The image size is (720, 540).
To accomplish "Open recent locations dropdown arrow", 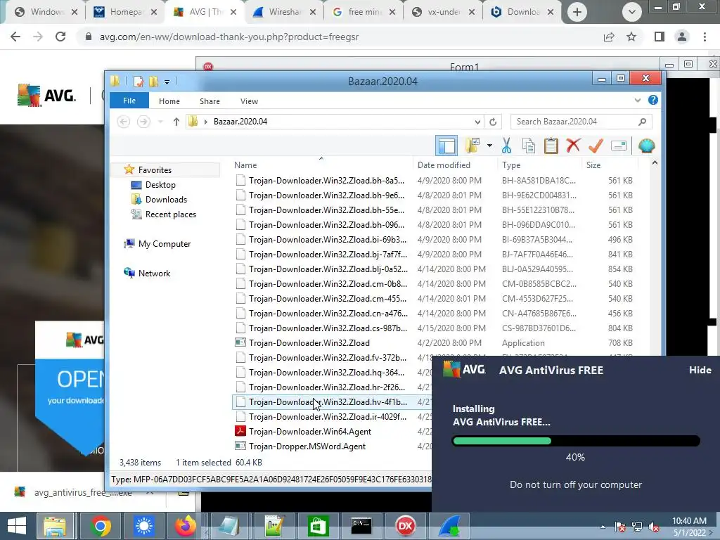I will [x=160, y=122].
